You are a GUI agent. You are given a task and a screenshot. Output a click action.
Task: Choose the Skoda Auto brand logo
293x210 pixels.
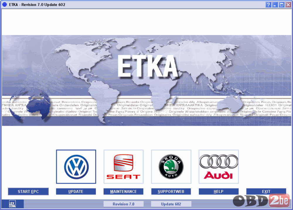tap(171, 166)
